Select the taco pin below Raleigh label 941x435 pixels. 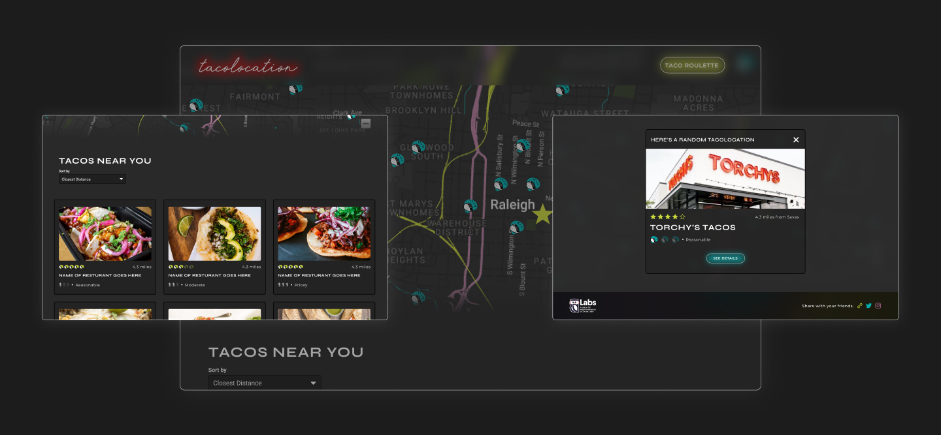tap(516, 227)
